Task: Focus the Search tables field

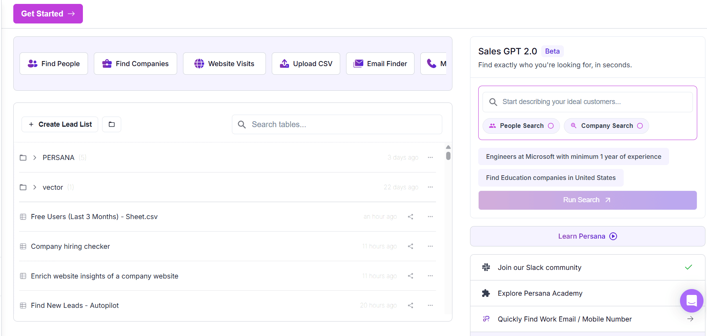Action: click(x=337, y=124)
